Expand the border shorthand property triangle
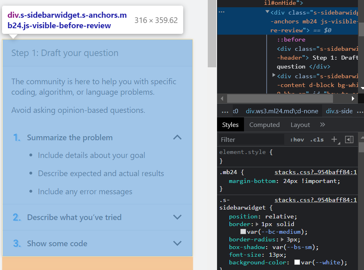364x270 pixels. tap(257, 224)
